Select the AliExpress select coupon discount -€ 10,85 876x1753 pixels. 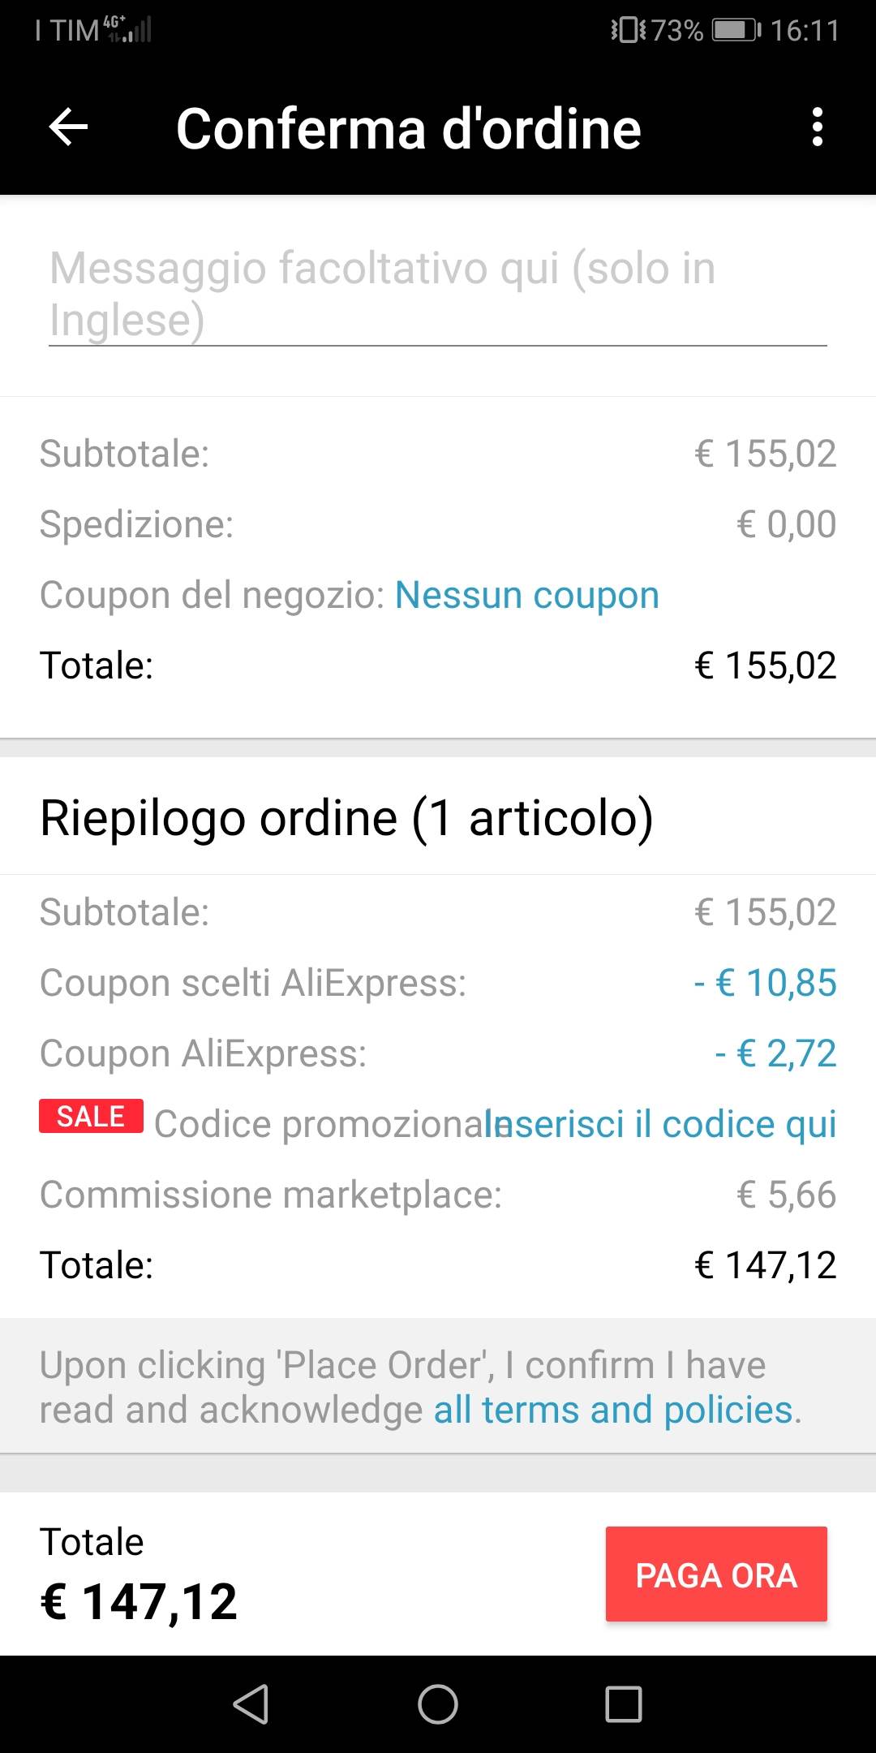765,983
